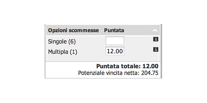Toggle panel with the white chevron arrow

point(155,30)
